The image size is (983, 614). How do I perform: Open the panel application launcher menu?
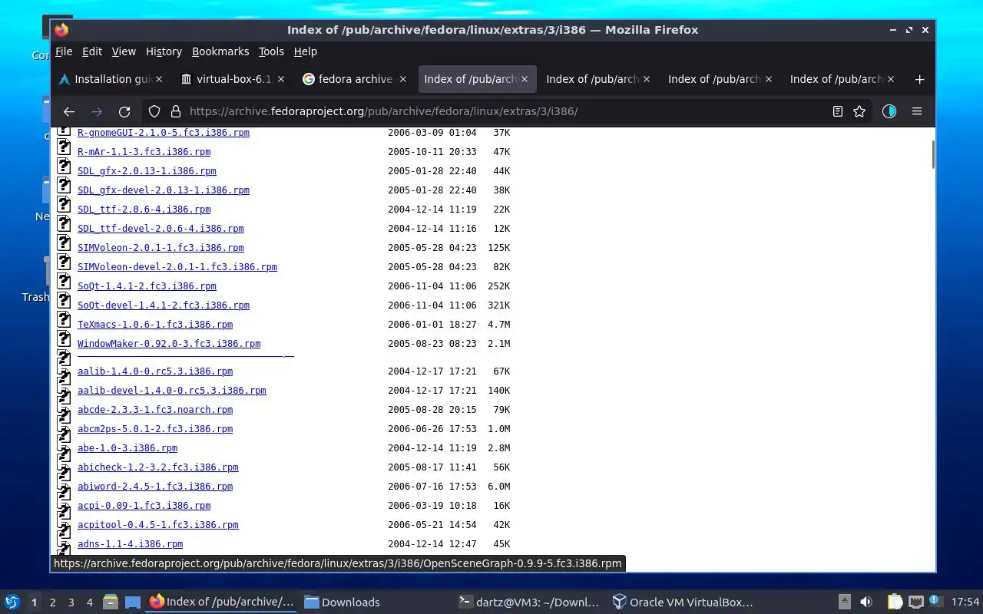coord(12,602)
